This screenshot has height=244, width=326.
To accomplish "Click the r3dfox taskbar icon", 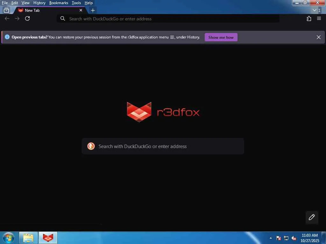I will [x=48, y=238].
